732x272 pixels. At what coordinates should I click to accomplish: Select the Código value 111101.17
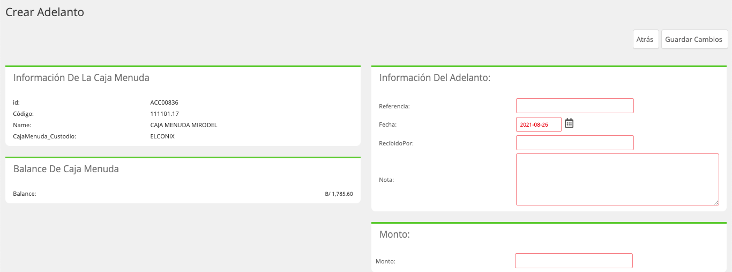[165, 114]
